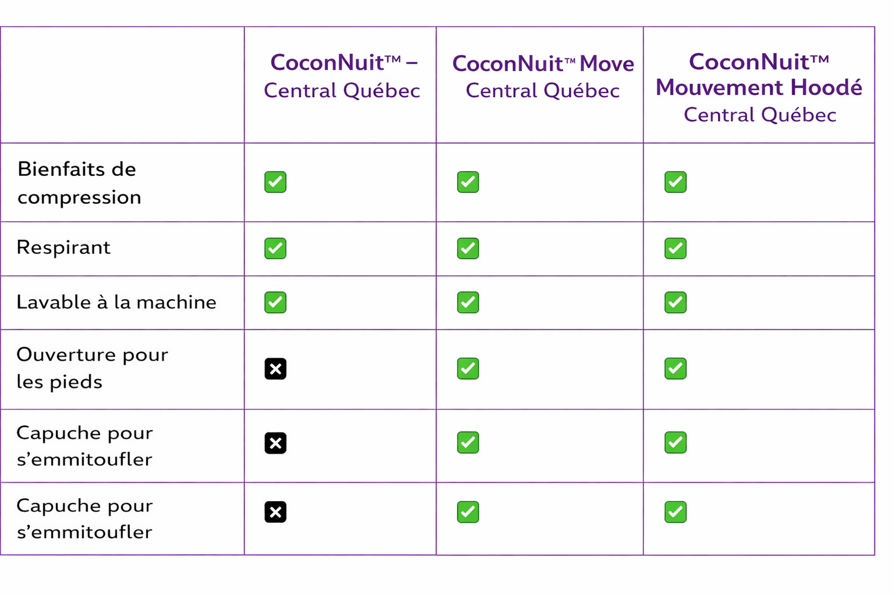
Task: Click the compression checkmark in CoconNuit Move column
Action: [468, 182]
